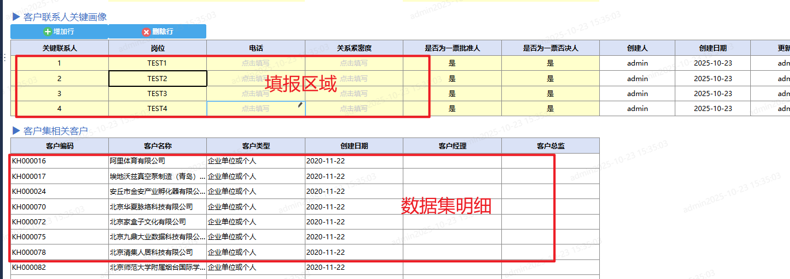Click 2020-11-22 in the KH000024 row
790x279 pixels.
pos(326,191)
